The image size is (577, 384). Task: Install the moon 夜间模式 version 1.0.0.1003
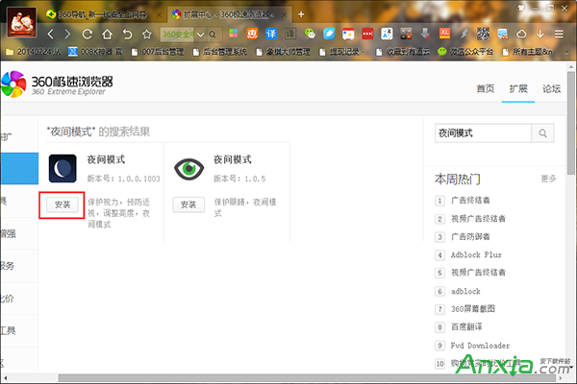point(63,204)
